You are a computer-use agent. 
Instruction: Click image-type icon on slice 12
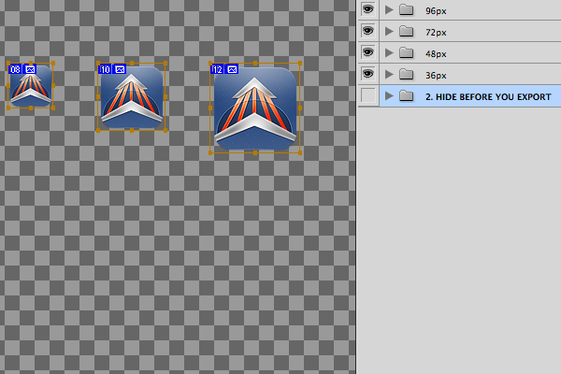point(232,69)
